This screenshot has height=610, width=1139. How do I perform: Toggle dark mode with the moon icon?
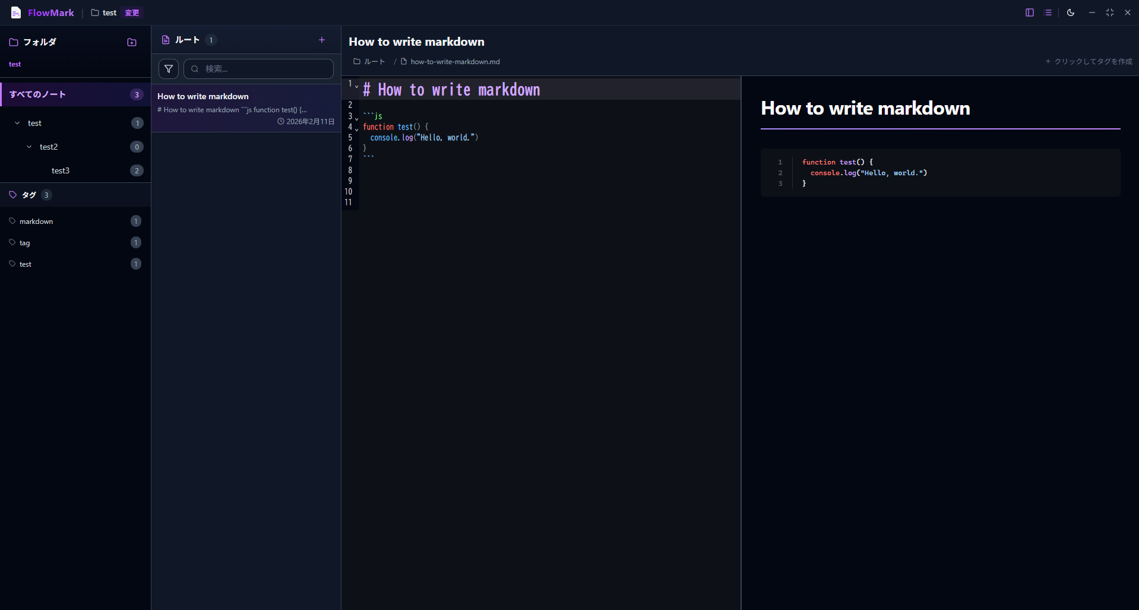coord(1070,12)
